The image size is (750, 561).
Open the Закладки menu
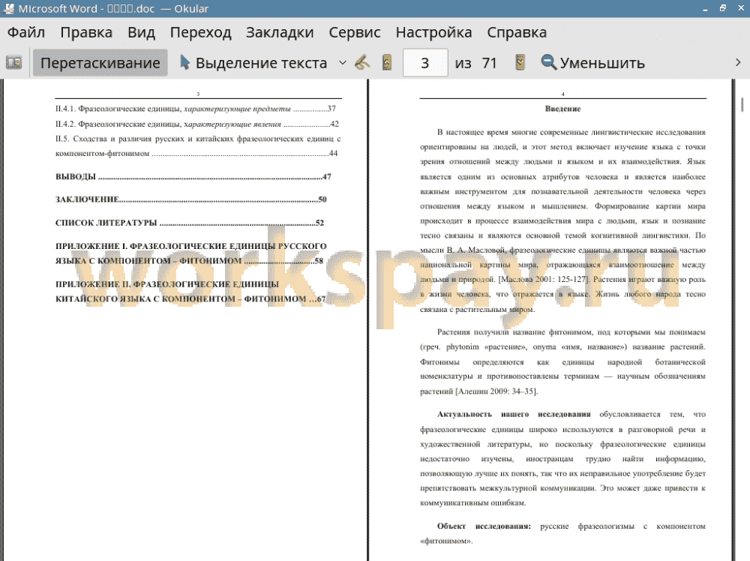(x=280, y=32)
